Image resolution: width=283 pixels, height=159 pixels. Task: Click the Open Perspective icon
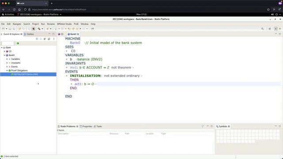pyautogui.click(x=270, y=29)
